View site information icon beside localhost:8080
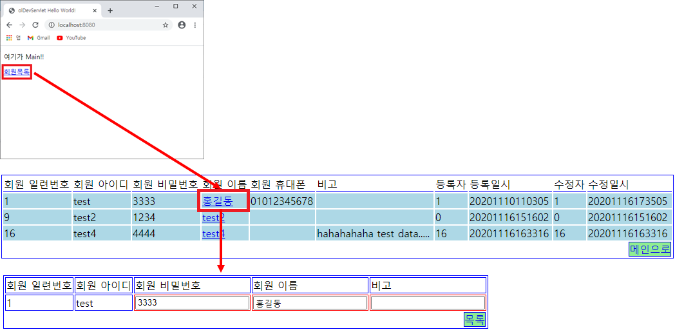Viewport: 675px width, 332px height. pyautogui.click(x=52, y=25)
